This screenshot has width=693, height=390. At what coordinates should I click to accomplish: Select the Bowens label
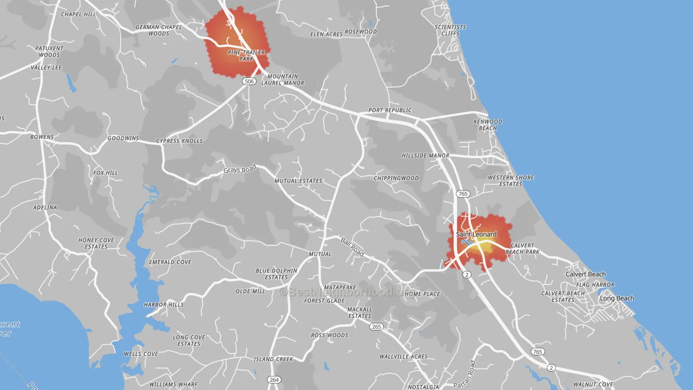pyautogui.click(x=42, y=137)
